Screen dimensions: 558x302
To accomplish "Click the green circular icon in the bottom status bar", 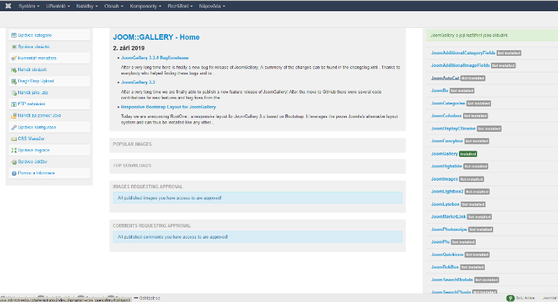I will (511, 298).
